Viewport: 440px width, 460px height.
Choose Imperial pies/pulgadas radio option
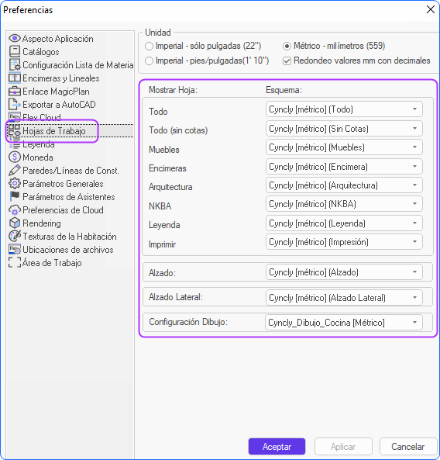tap(149, 61)
